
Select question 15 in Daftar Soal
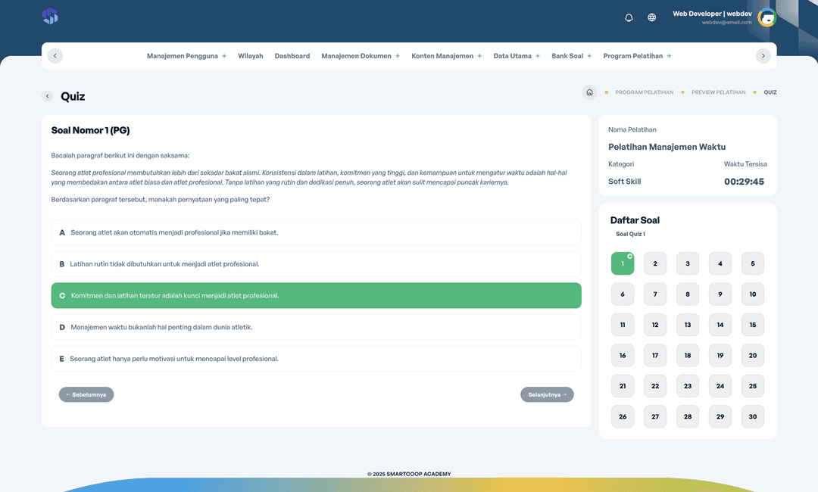[752, 324]
